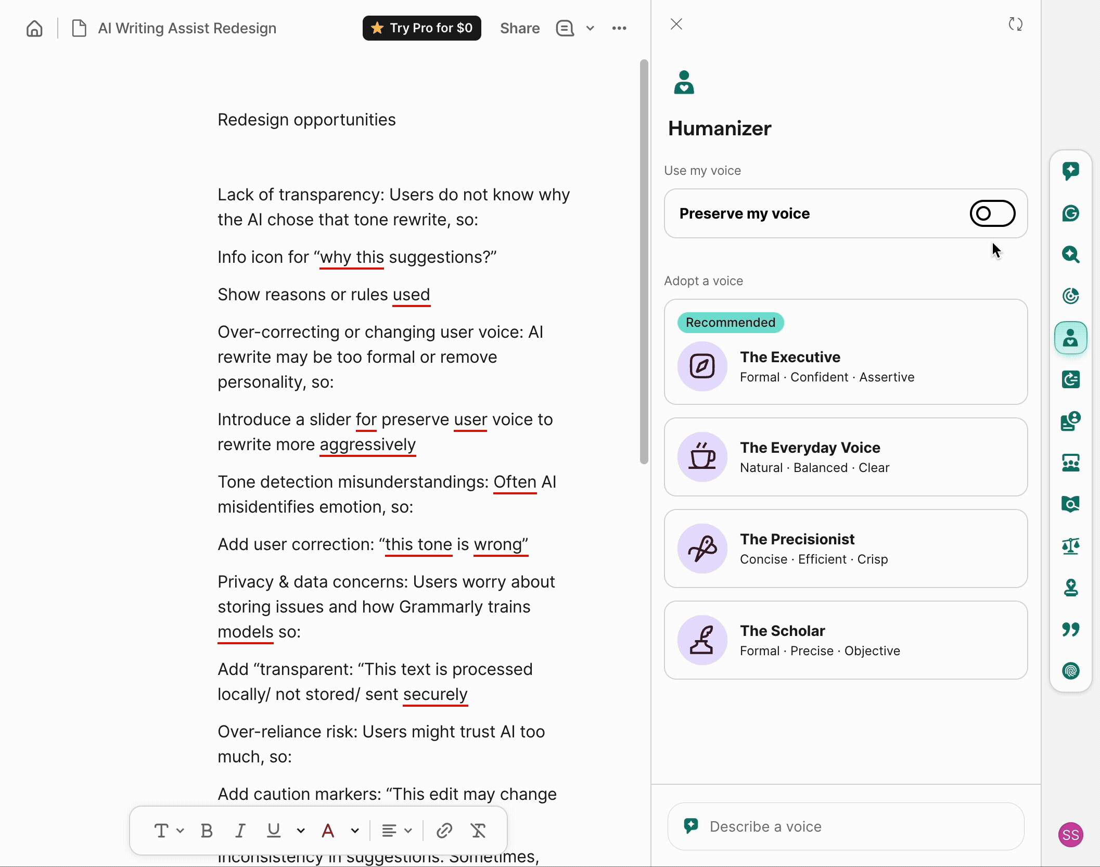This screenshot has width=1100, height=867.
Task: Click the document page icon beside the title
Action: pos(79,28)
